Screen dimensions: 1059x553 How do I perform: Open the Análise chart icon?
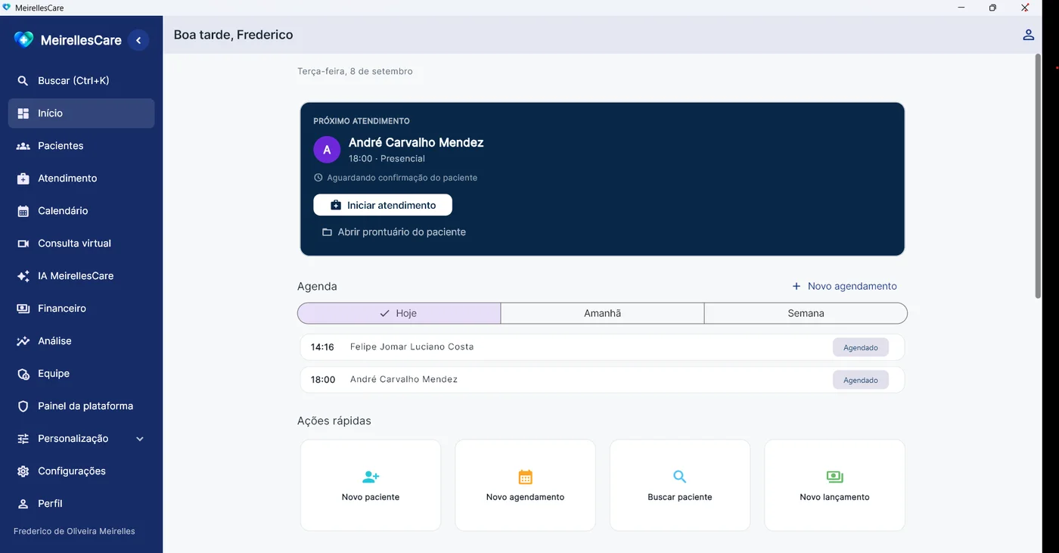coord(23,341)
